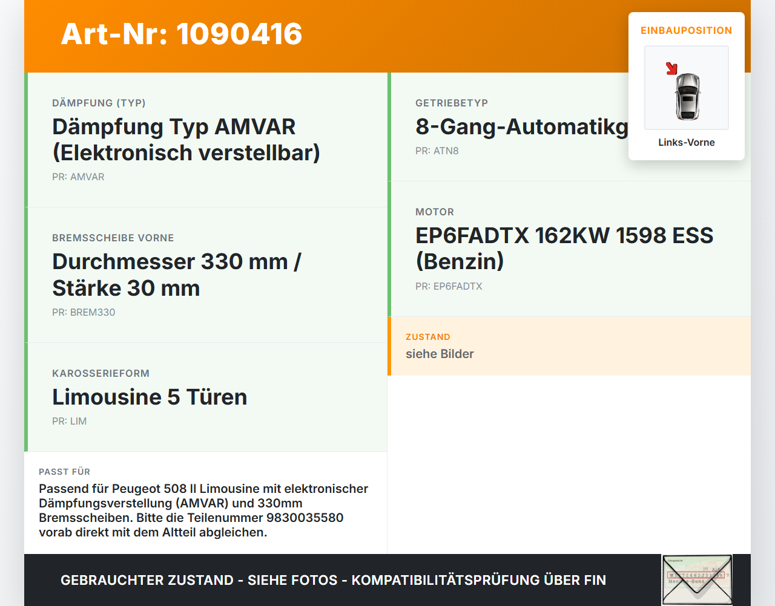Screen dimensions: 775x606
Task: Select the 'PR: AMVAR' code
Action: click(78, 177)
